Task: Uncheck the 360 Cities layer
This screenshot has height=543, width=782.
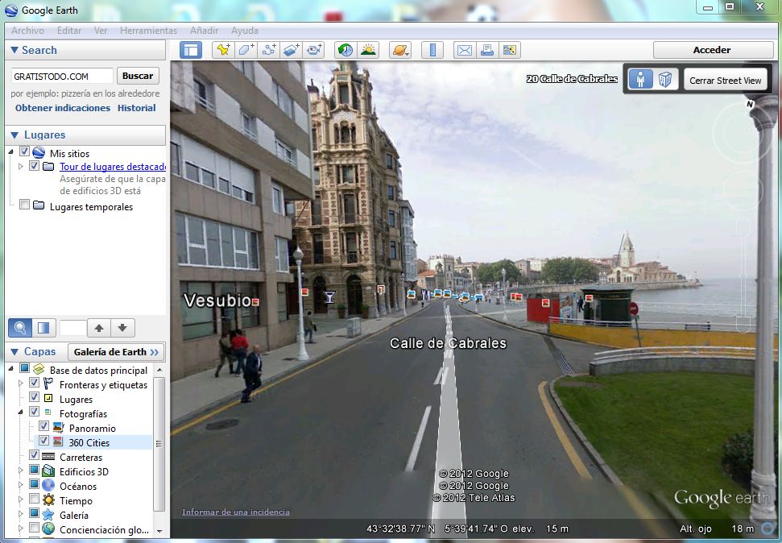Action: coord(43,441)
